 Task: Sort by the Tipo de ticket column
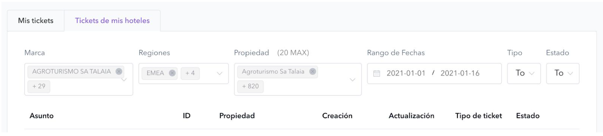coord(479,116)
